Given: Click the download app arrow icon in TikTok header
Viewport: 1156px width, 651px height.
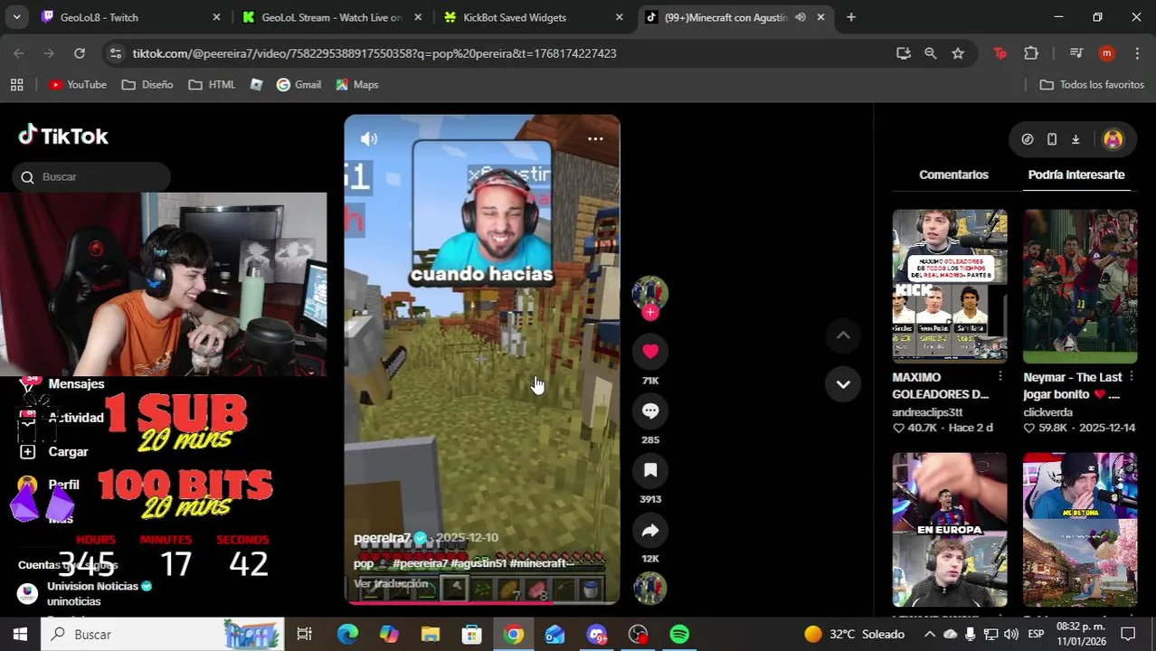Looking at the screenshot, I should coord(1075,139).
